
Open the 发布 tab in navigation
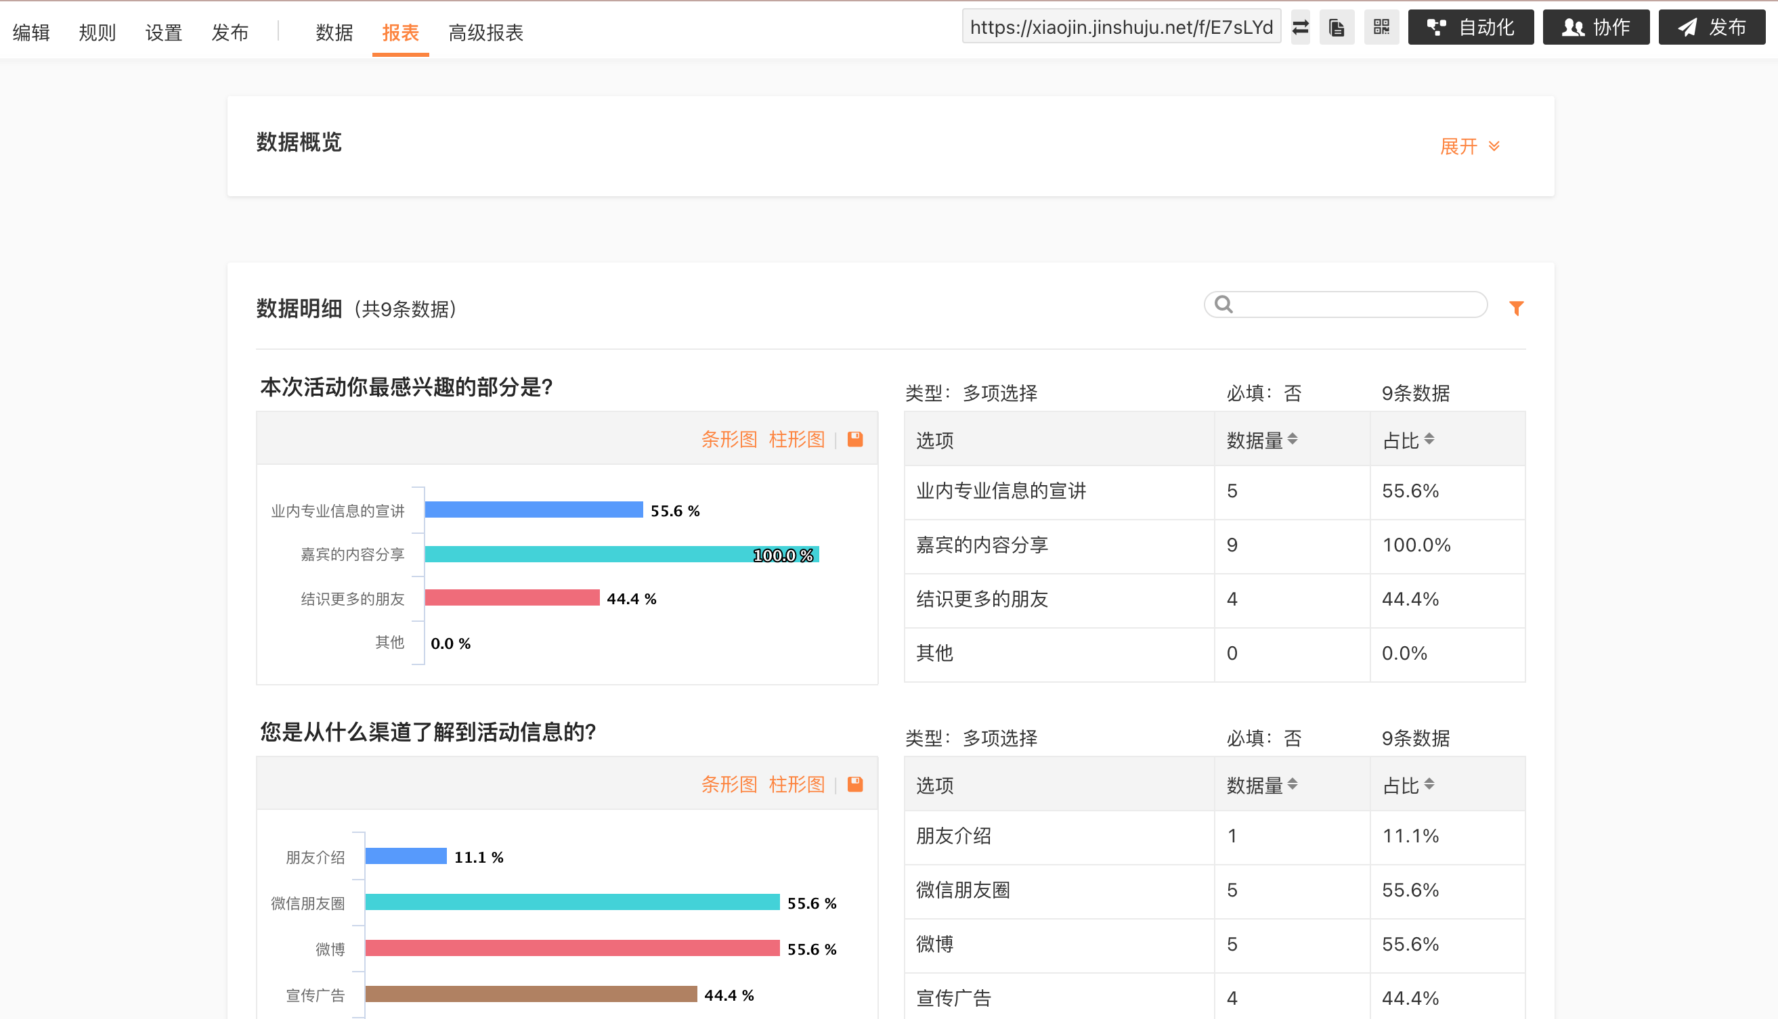tap(230, 32)
